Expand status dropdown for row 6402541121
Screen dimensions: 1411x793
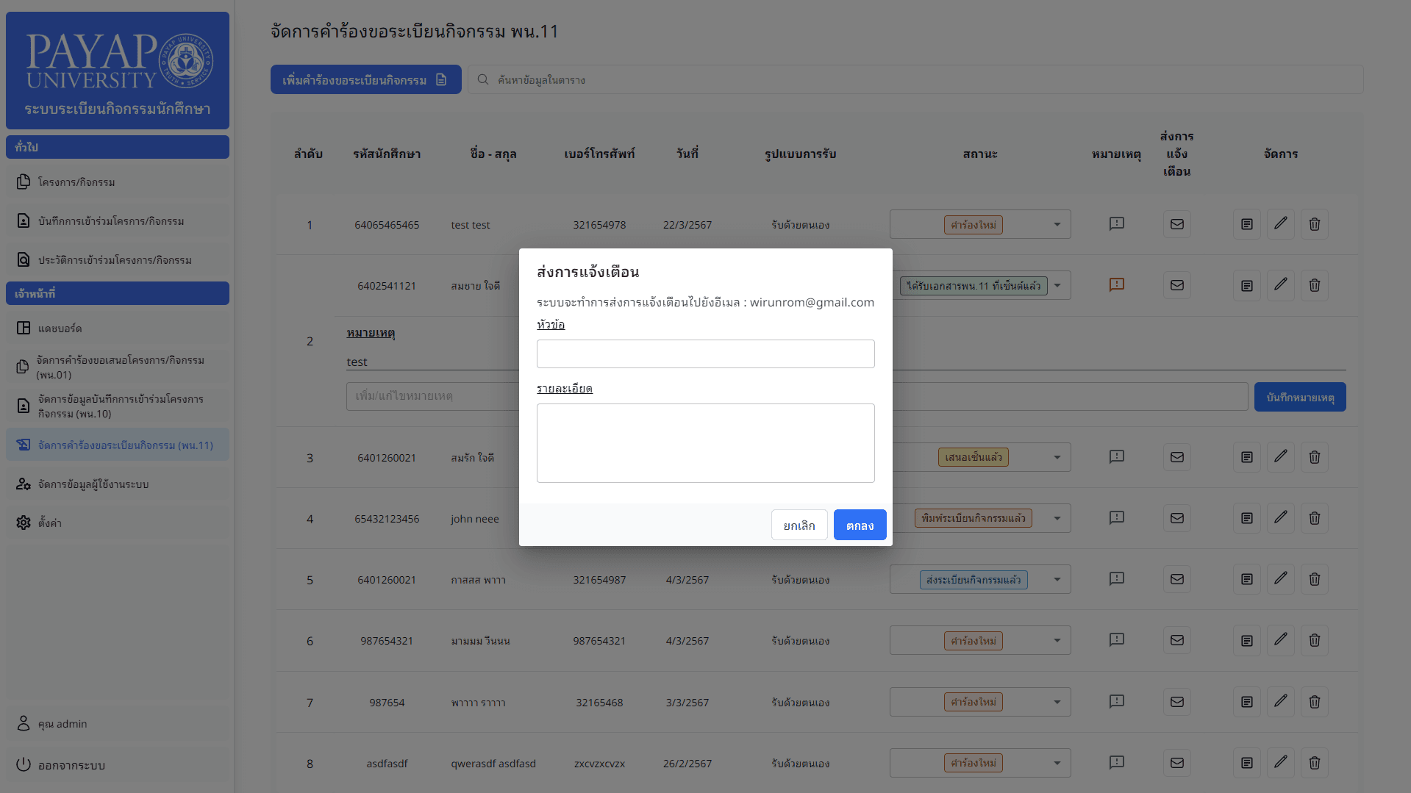coord(980,285)
